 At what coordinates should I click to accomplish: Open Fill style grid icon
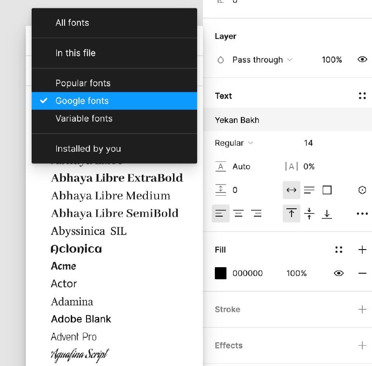coord(339,250)
